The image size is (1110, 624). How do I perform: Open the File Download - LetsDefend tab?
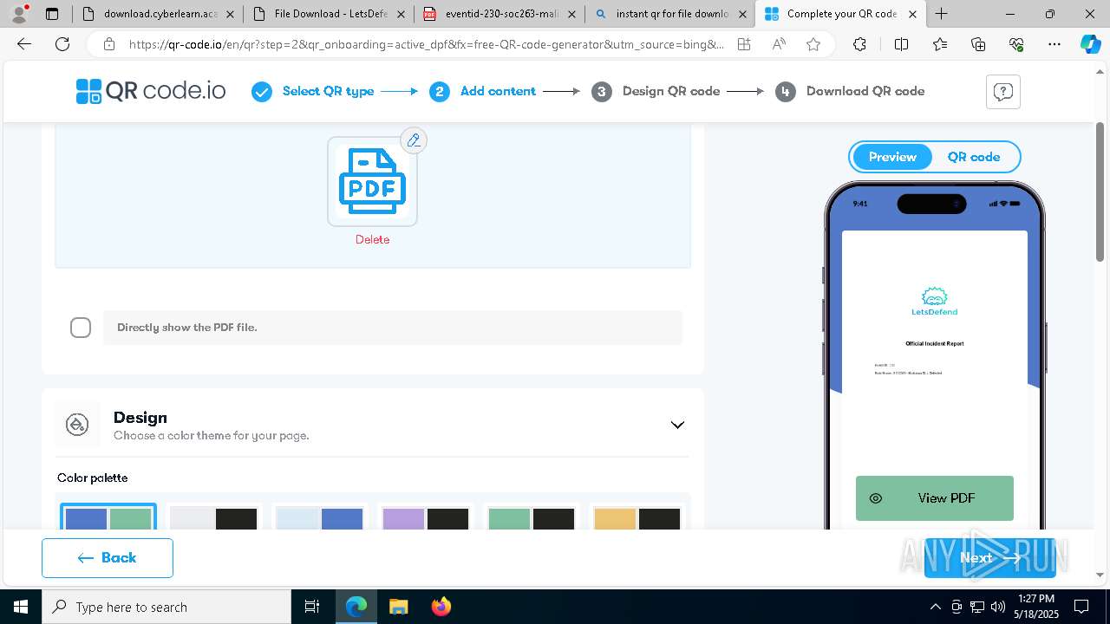click(330, 14)
